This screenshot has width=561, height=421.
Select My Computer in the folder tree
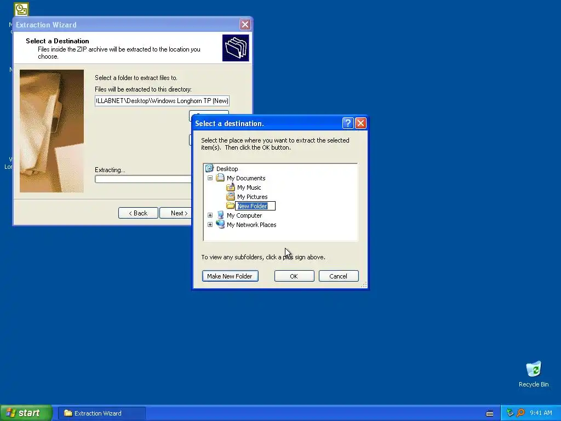244,215
